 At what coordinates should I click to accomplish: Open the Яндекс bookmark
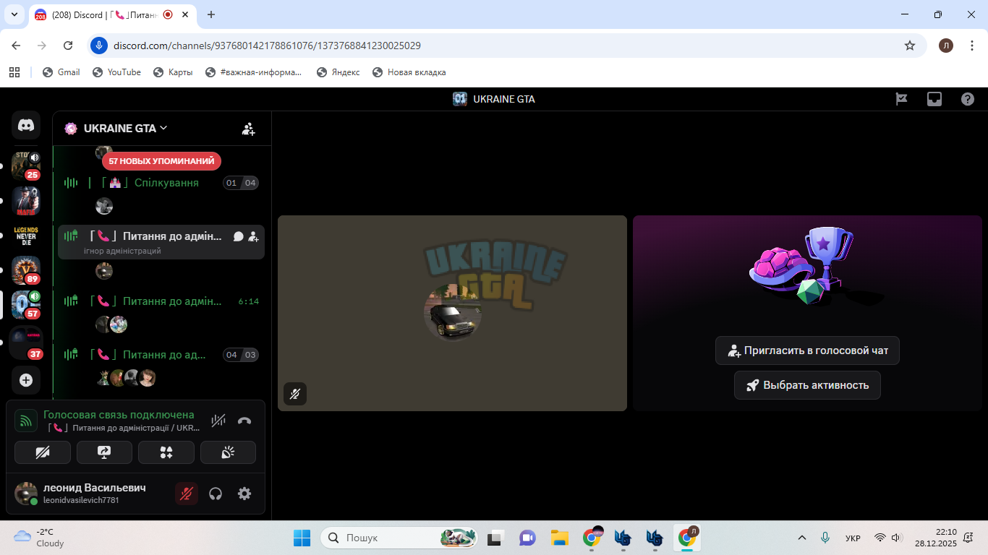point(338,72)
